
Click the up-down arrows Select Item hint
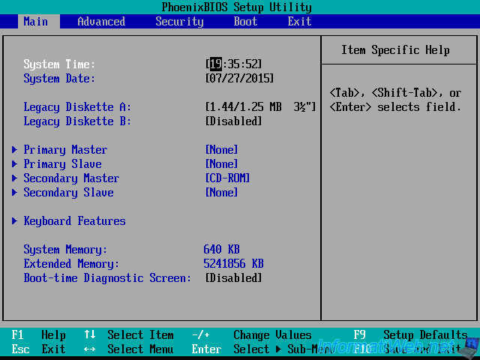(x=128, y=335)
